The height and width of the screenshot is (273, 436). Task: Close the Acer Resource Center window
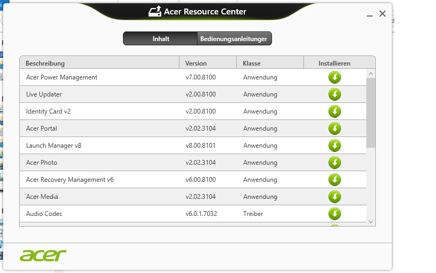click(x=382, y=14)
